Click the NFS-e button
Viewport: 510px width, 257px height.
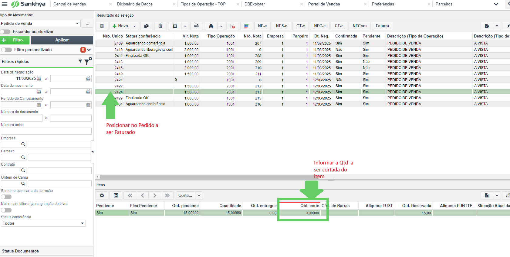282,26
